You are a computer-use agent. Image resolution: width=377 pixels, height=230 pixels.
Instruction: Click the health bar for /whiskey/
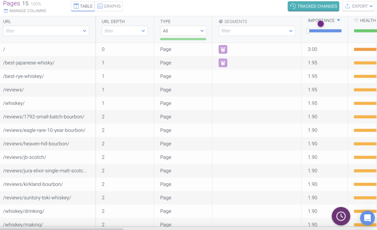(365, 103)
